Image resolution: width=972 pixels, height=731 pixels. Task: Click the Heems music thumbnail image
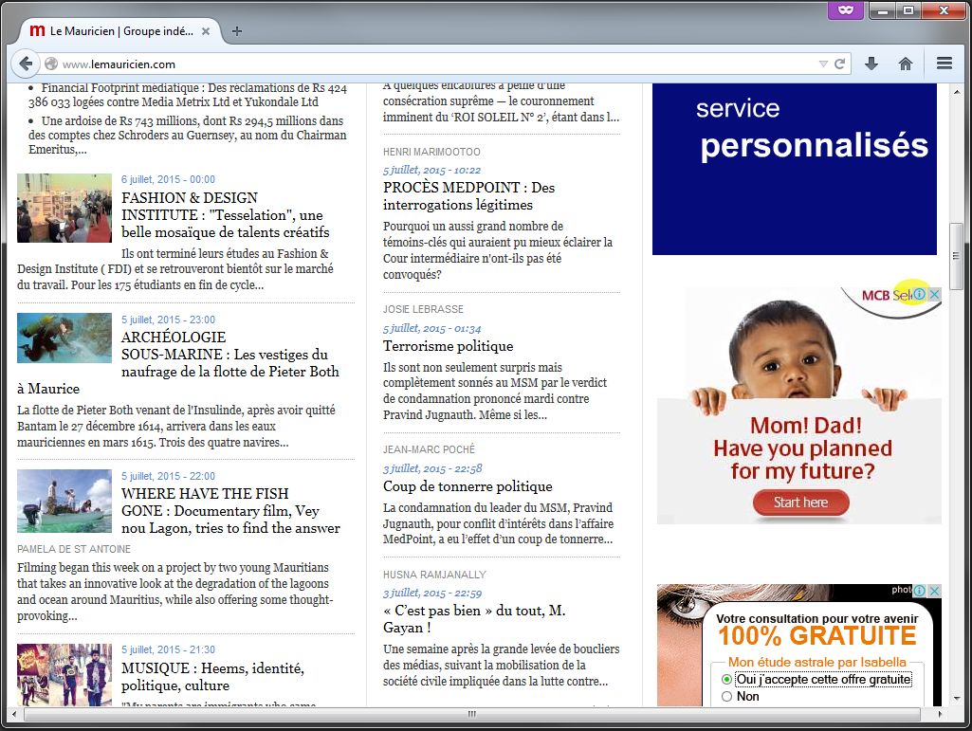[x=64, y=675]
